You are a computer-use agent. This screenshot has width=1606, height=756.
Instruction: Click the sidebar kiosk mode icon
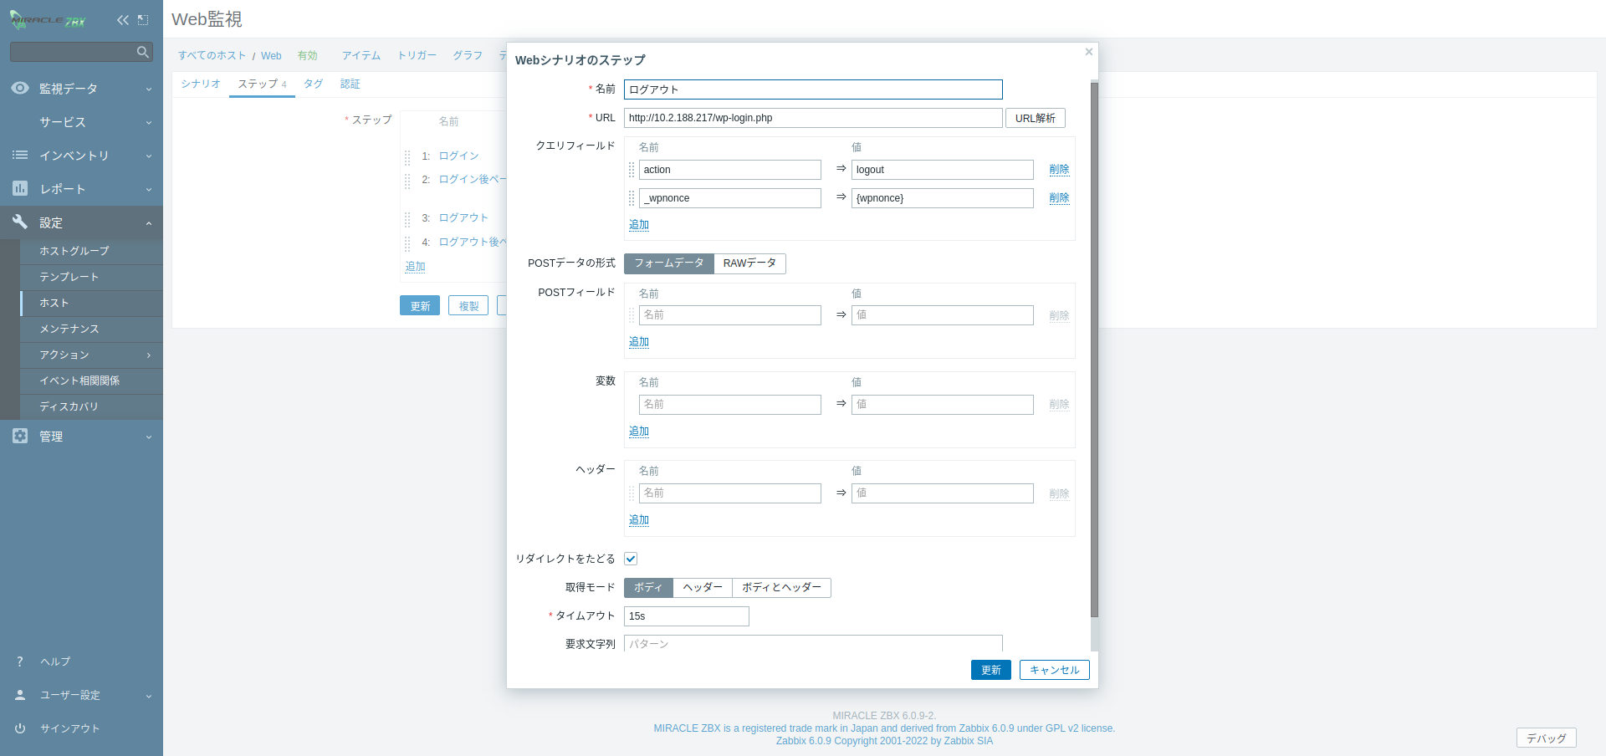pos(143,20)
